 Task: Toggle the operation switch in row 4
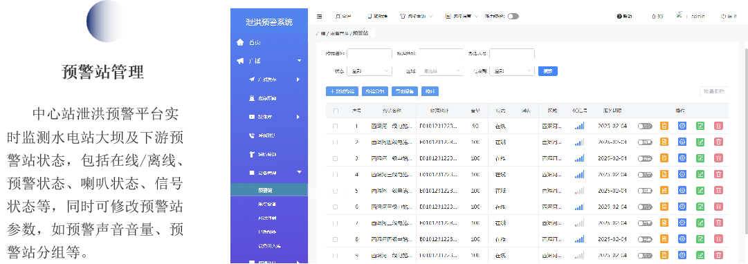(645, 175)
